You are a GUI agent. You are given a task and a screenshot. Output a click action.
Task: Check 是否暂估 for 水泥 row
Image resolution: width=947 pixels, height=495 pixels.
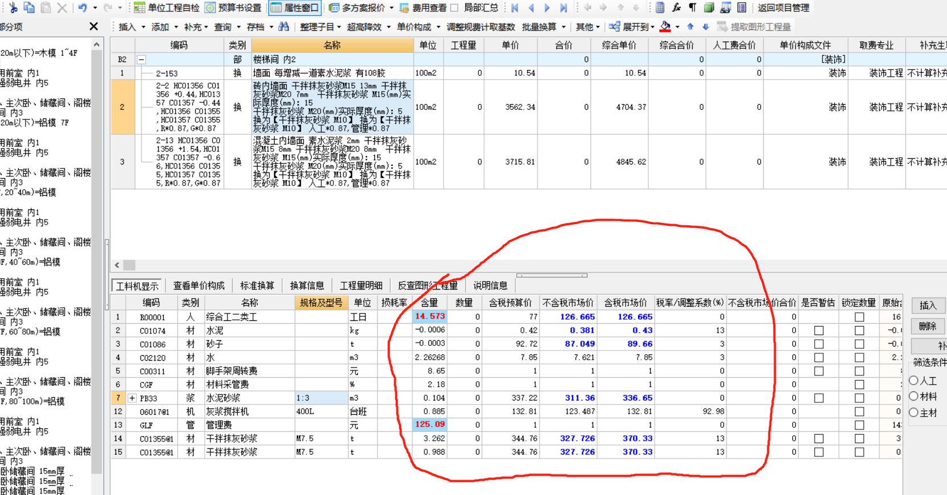(x=818, y=331)
